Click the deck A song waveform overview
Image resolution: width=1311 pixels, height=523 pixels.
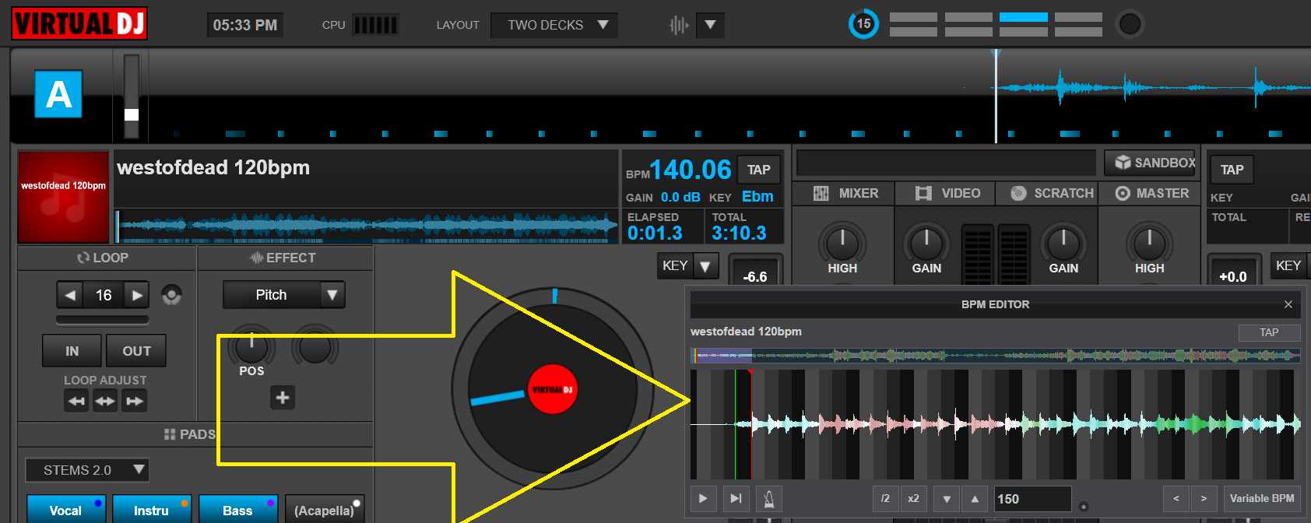pyautogui.click(x=367, y=226)
